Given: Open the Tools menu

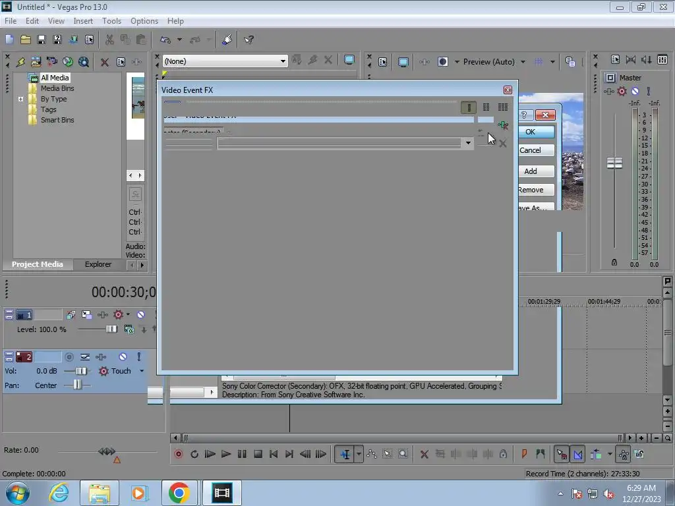Looking at the screenshot, I should [111, 20].
